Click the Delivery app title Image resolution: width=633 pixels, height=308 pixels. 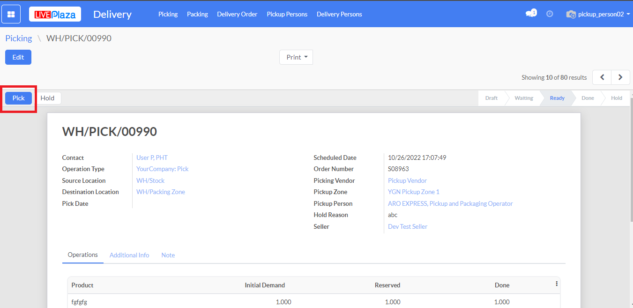coord(112,14)
